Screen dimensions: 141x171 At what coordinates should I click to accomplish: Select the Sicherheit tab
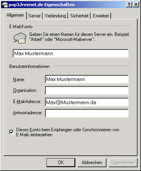[80, 16]
